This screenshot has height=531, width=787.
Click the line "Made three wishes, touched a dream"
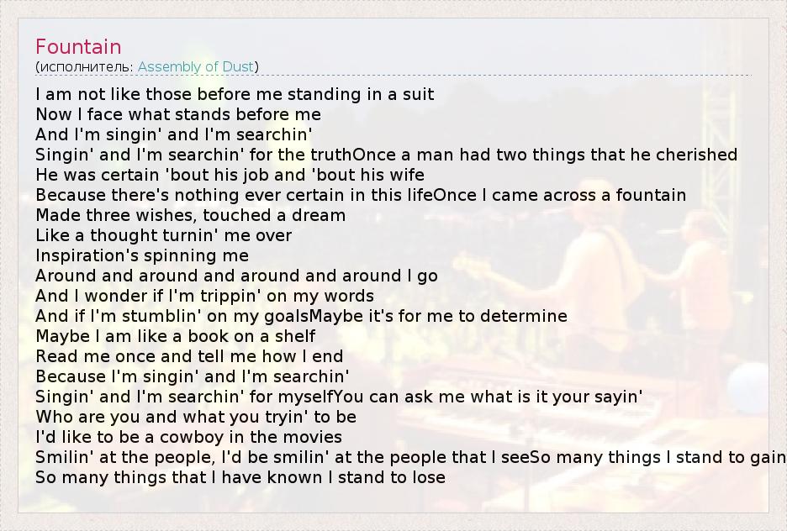click(x=190, y=215)
